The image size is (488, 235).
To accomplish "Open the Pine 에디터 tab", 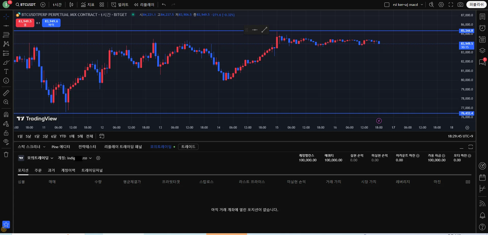I will [61, 147].
